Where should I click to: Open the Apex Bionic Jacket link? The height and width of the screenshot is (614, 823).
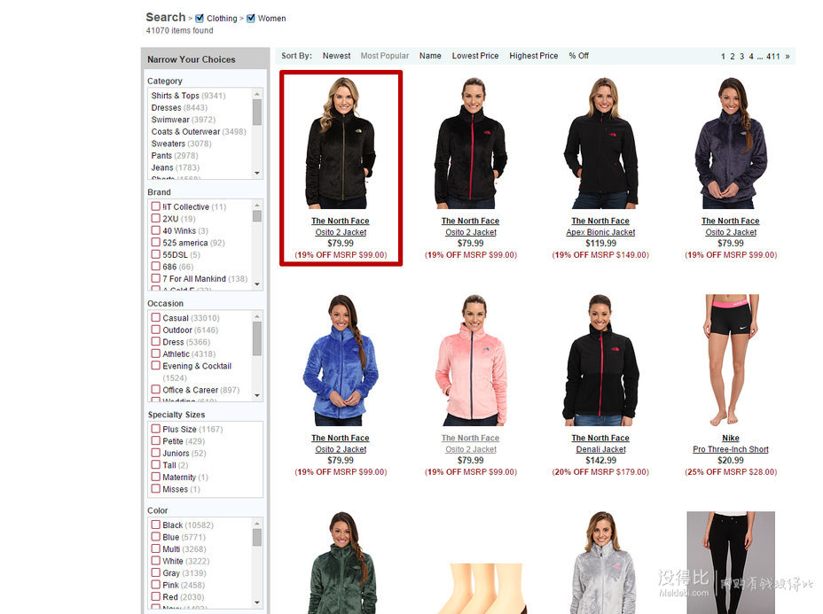coord(600,232)
